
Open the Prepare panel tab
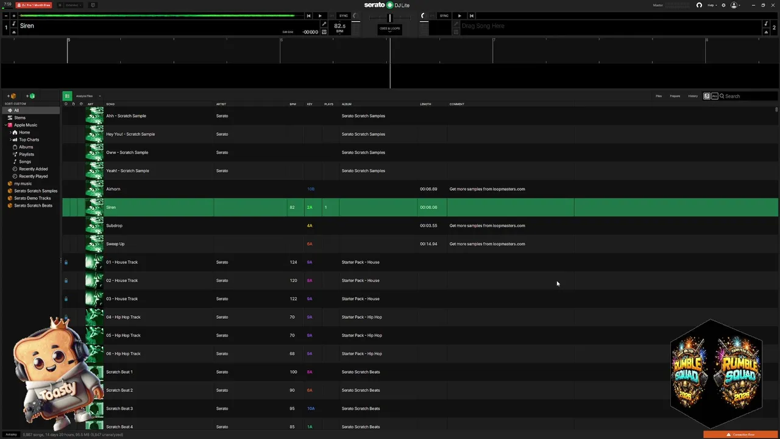[675, 96]
